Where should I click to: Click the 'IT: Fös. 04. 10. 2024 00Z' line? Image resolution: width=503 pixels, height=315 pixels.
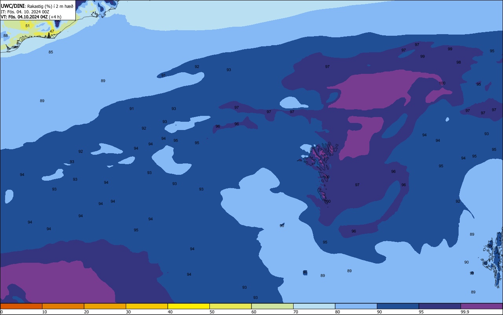coord(25,12)
